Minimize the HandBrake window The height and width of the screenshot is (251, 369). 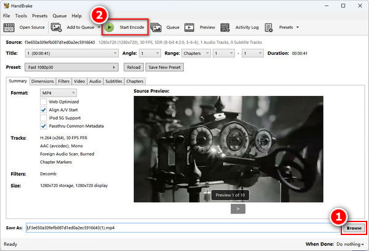327,6
